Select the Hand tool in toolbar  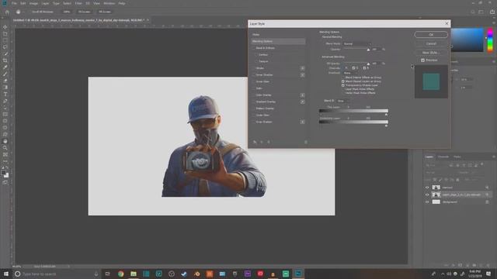click(5, 141)
